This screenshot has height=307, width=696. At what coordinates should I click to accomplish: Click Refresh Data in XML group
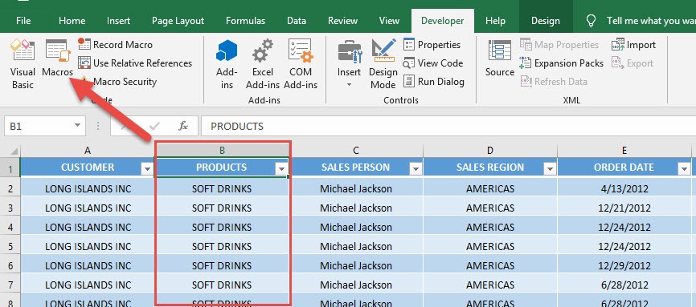click(554, 82)
